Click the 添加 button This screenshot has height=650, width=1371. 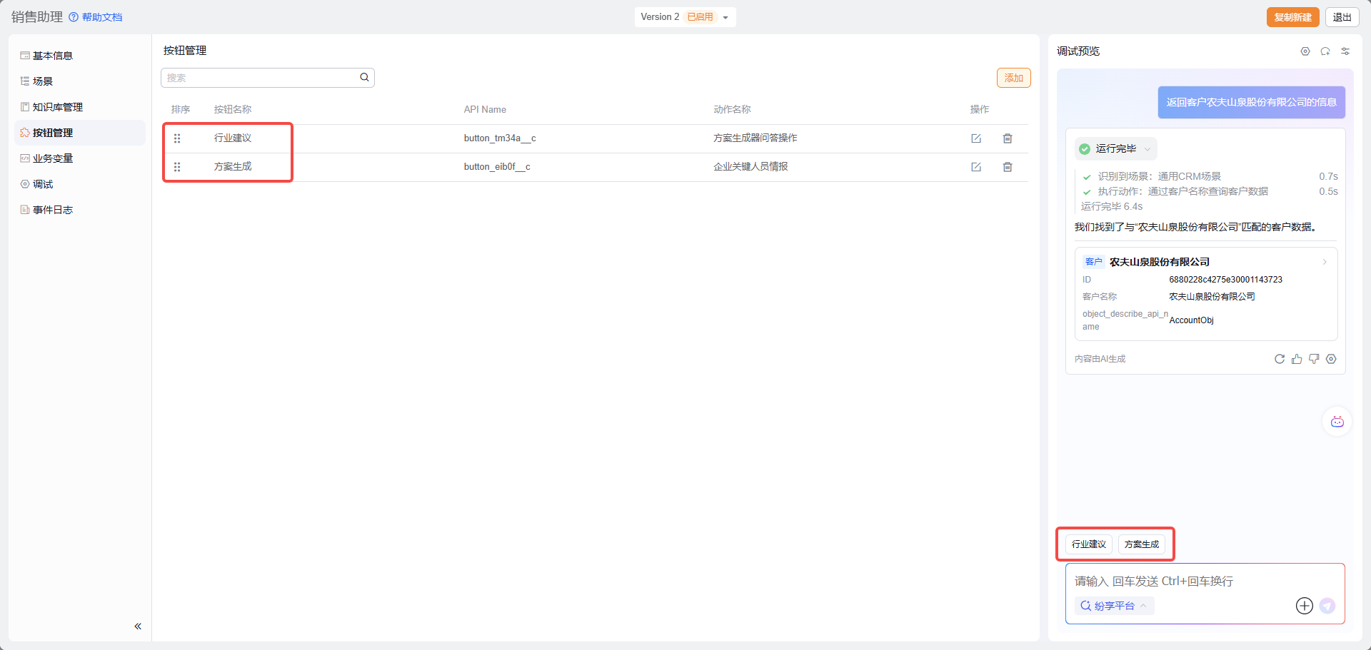(x=1013, y=78)
